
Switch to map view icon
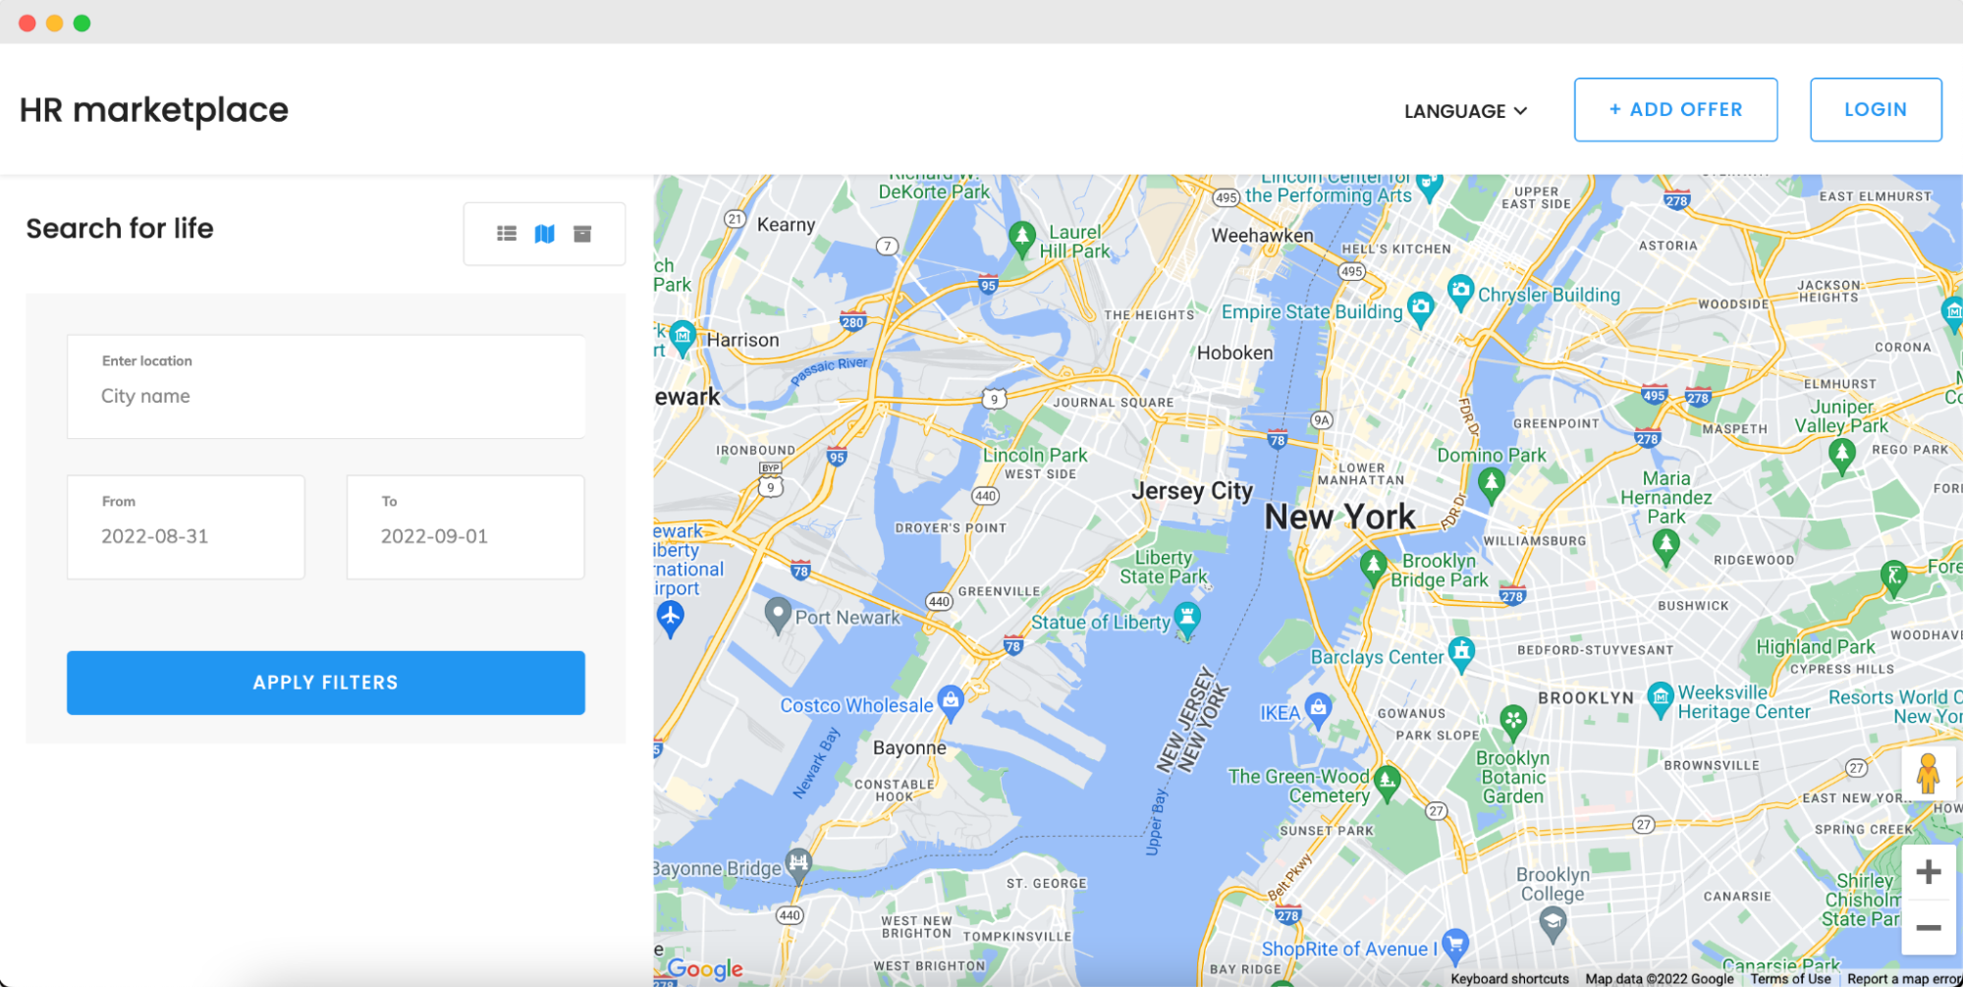pyautogui.click(x=545, y=234)
